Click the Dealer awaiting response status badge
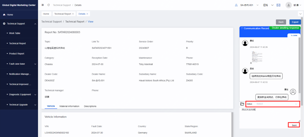The width and height of the screenshot is (304, 137). point(285,28)
